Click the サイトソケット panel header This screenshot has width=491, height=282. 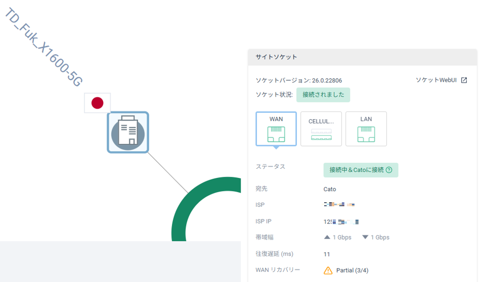[363, 57]
